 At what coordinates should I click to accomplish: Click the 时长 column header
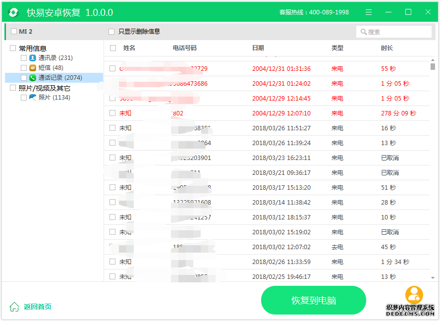click(x=387, y=48)
